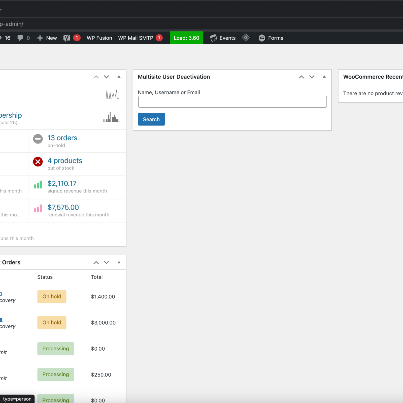Open the comments bubble icon
403x403 pixels.
pyautogui.click(x=20, y=38)
